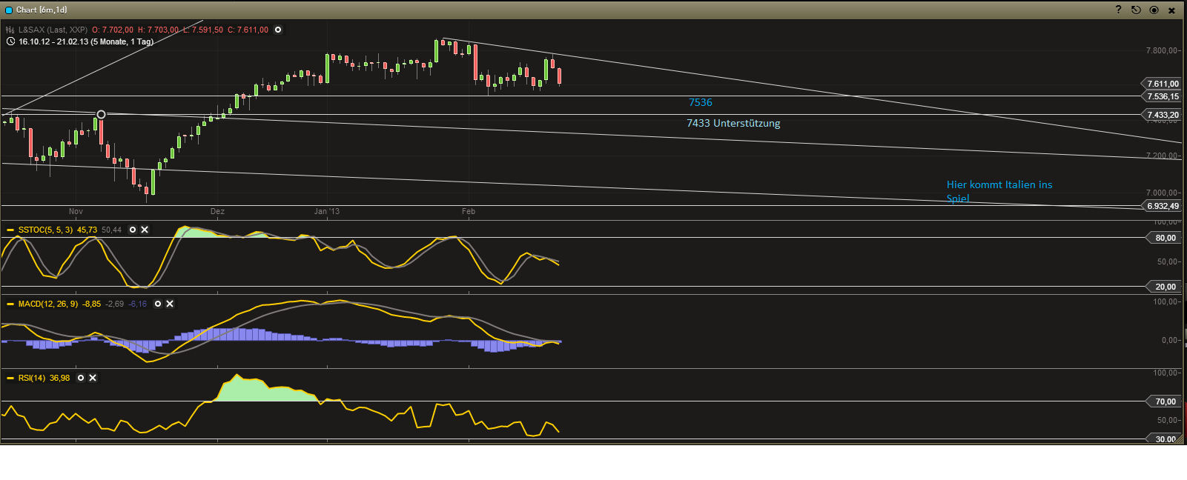Click the SSTOC(5, 5, 3) indicator label
This screenshot has height=480, width=1187.
(45, 230)
